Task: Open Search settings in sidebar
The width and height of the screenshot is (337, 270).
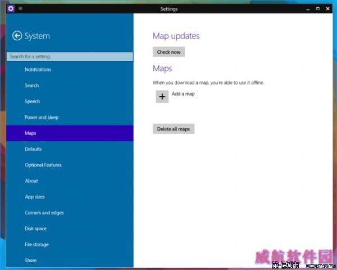Action: coord(70,86)
